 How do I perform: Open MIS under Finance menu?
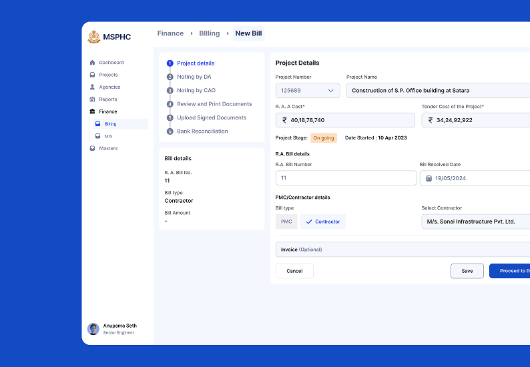click(108, 136)
